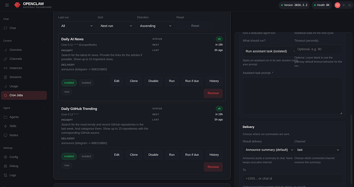The height and width of the screenshot is (187, 354).
Task: Click the Daily GitHub Trending title
Action: pos(79,109)
